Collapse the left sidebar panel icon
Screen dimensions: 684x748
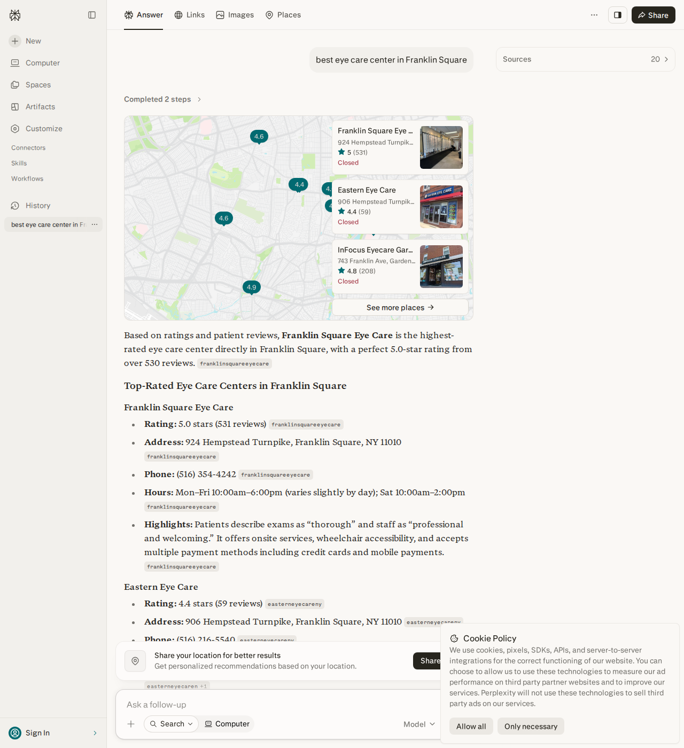[92, 15]
